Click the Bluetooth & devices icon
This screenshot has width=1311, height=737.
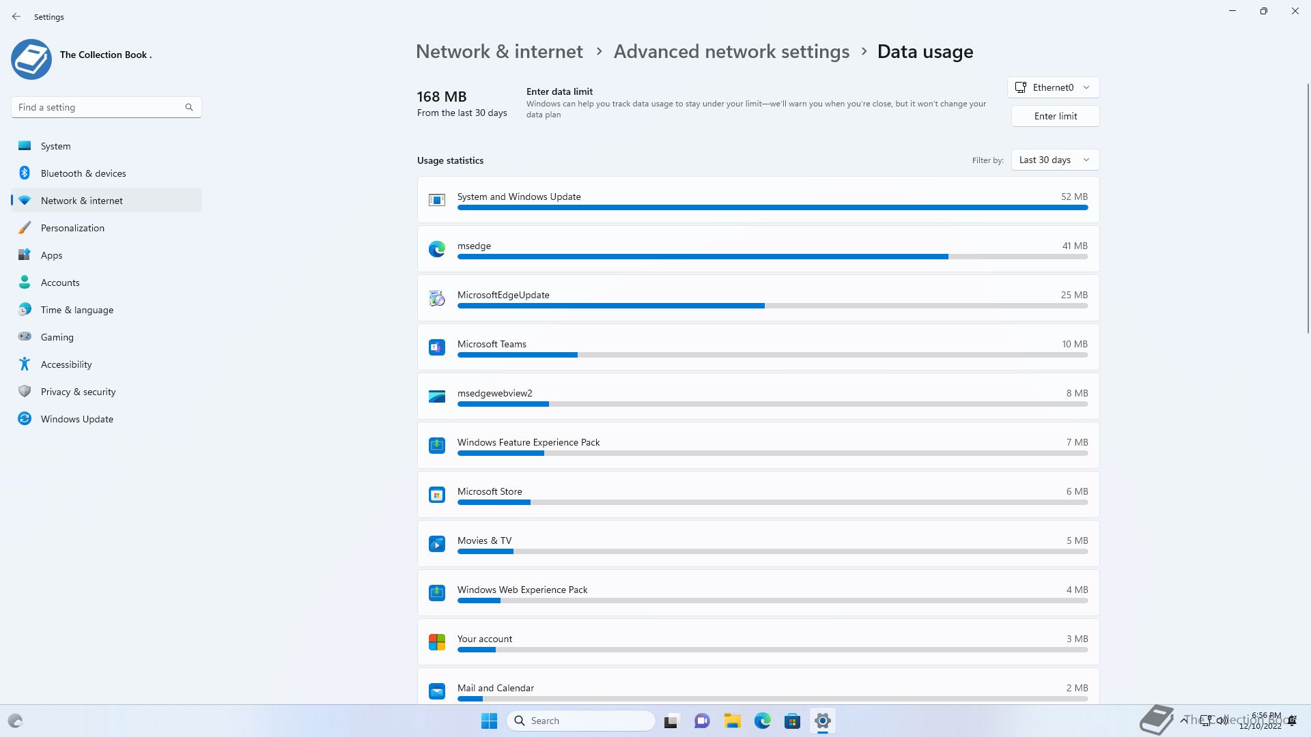pos(25,173)
